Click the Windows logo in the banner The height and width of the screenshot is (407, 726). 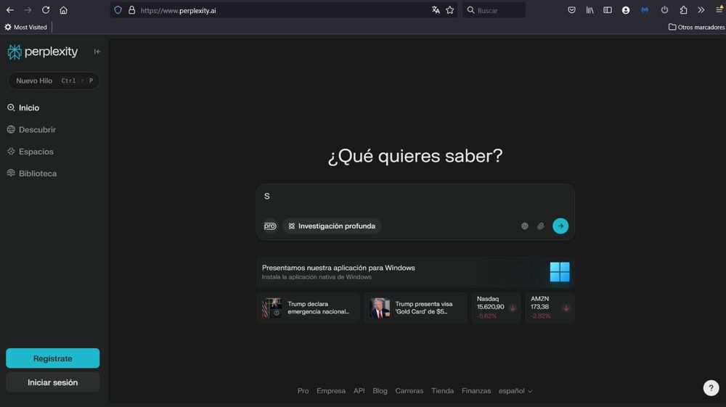[x=560, y=272]
